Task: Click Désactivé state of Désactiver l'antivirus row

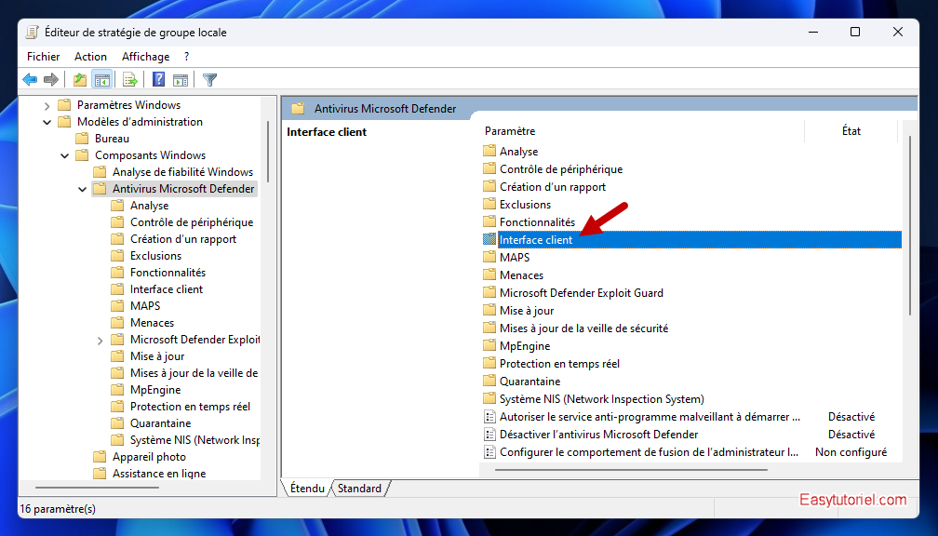Action: pyautogui.click(x=851, y=435)
